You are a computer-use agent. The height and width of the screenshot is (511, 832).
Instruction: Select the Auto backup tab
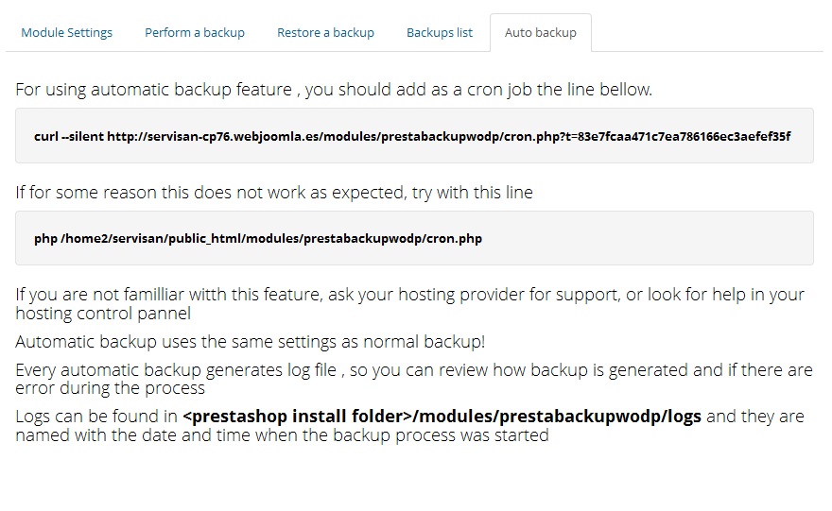point(541,33)
